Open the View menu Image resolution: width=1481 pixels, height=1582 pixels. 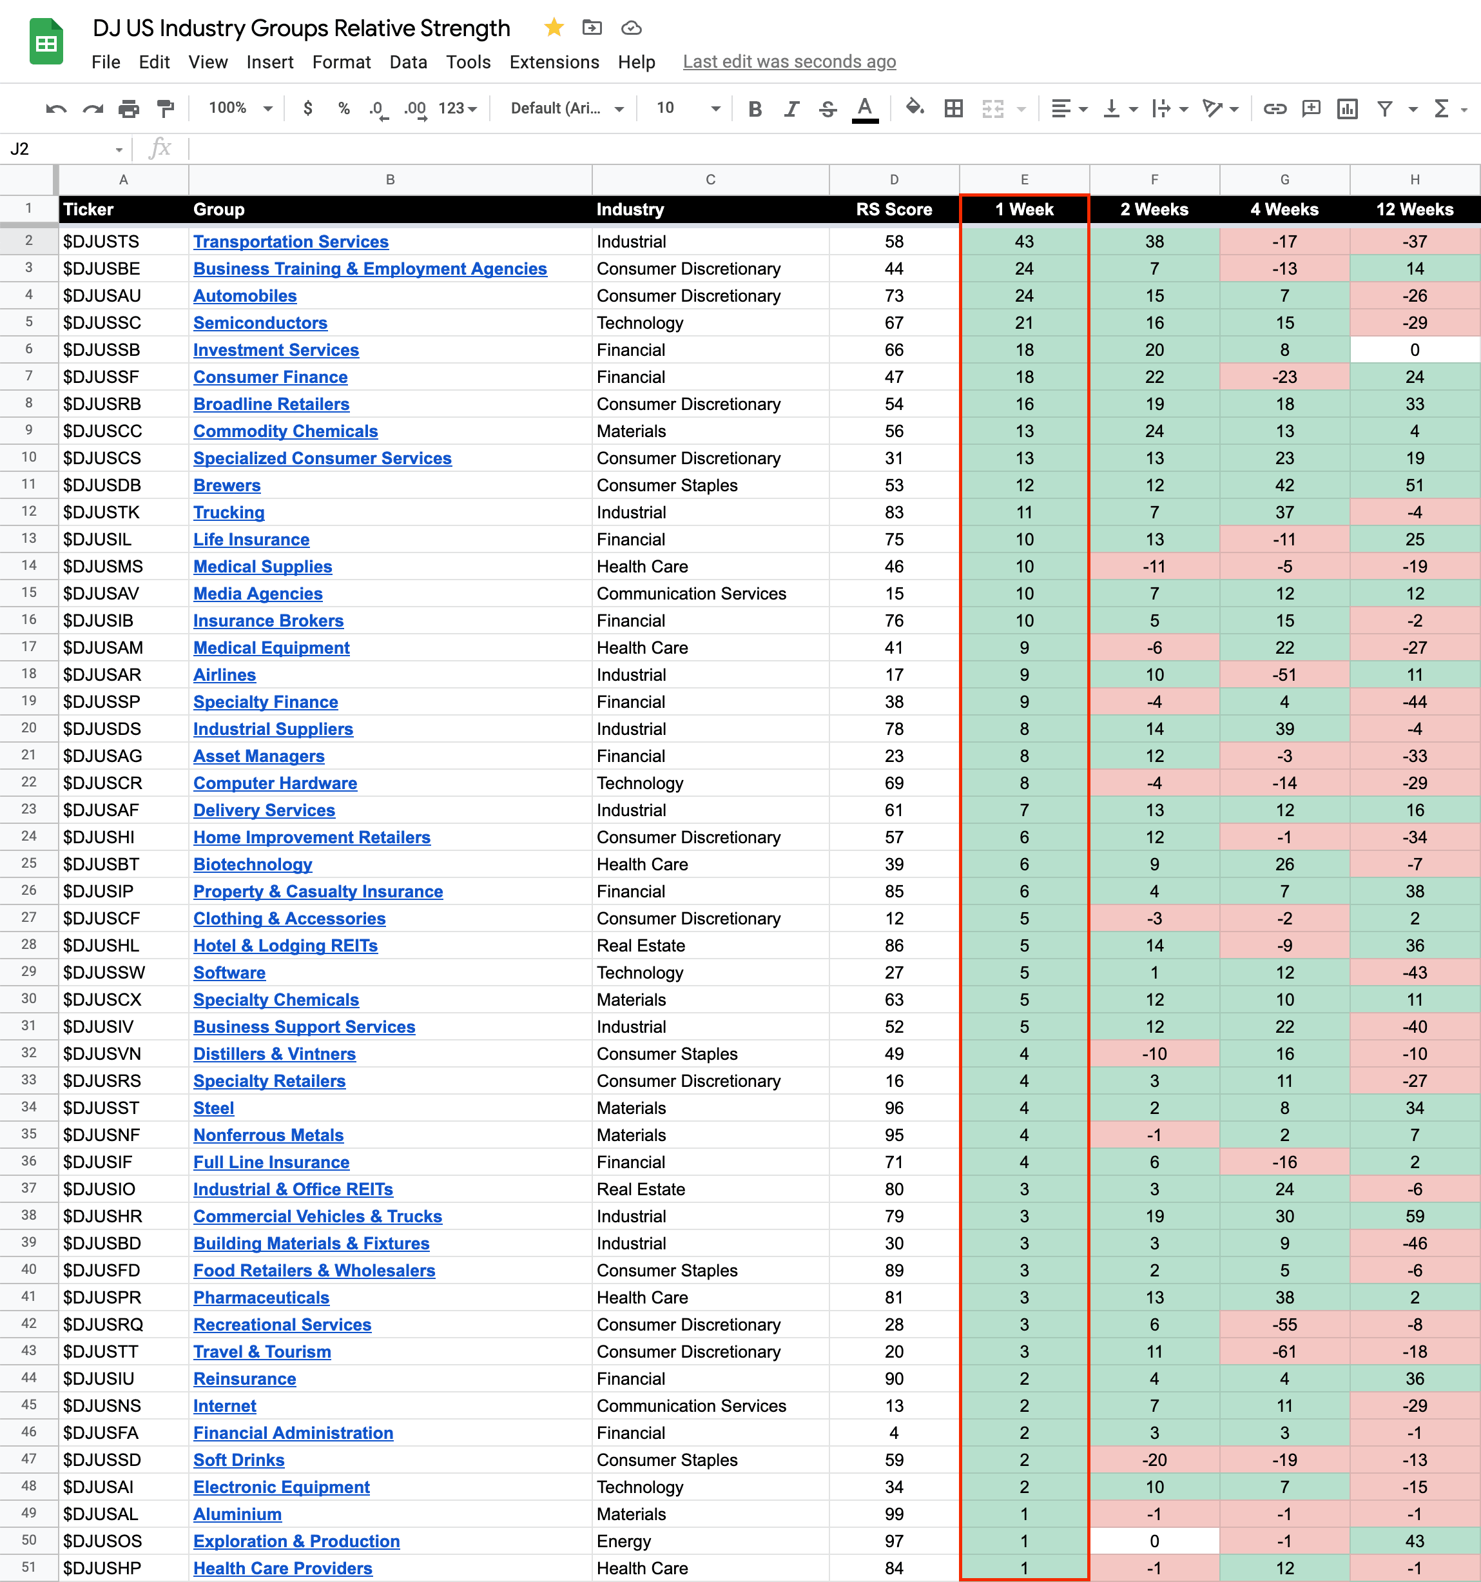click(x=208, y=62)
